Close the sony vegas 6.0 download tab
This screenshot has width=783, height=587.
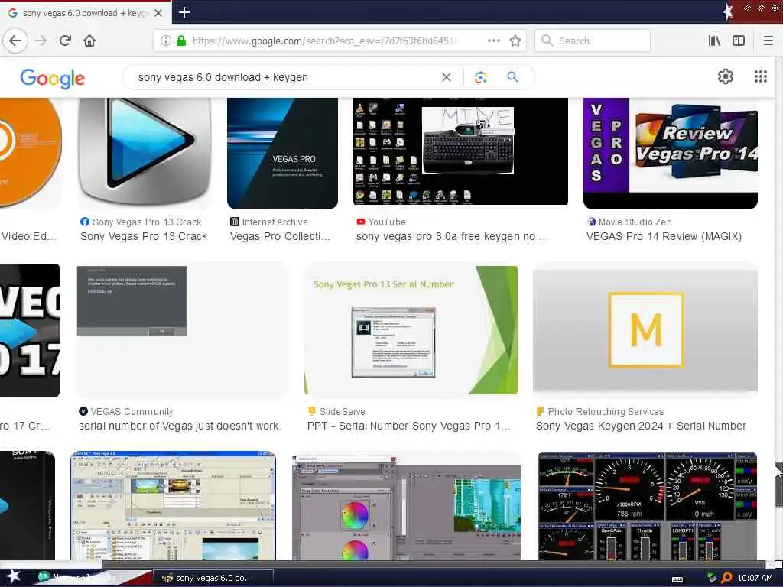[158, 13]
